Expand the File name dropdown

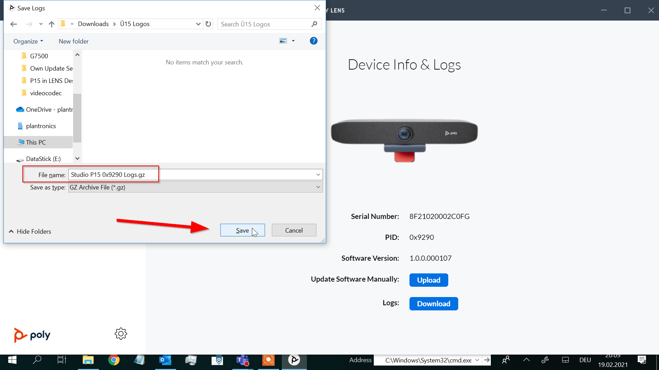coord(318,175)
